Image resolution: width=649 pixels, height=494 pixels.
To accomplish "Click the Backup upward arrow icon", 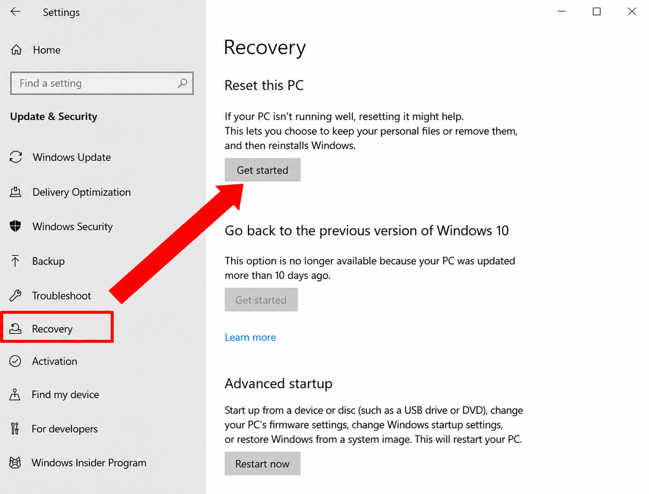I will pyautogui.click(x=15, y=261).
